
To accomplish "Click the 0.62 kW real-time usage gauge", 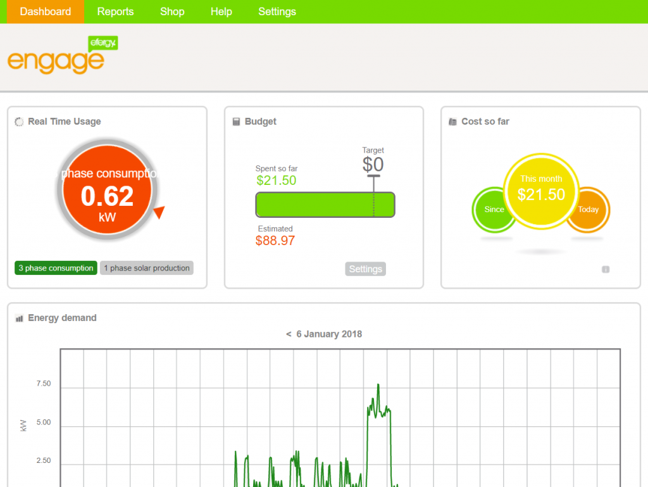I will [x=108, y=190].
